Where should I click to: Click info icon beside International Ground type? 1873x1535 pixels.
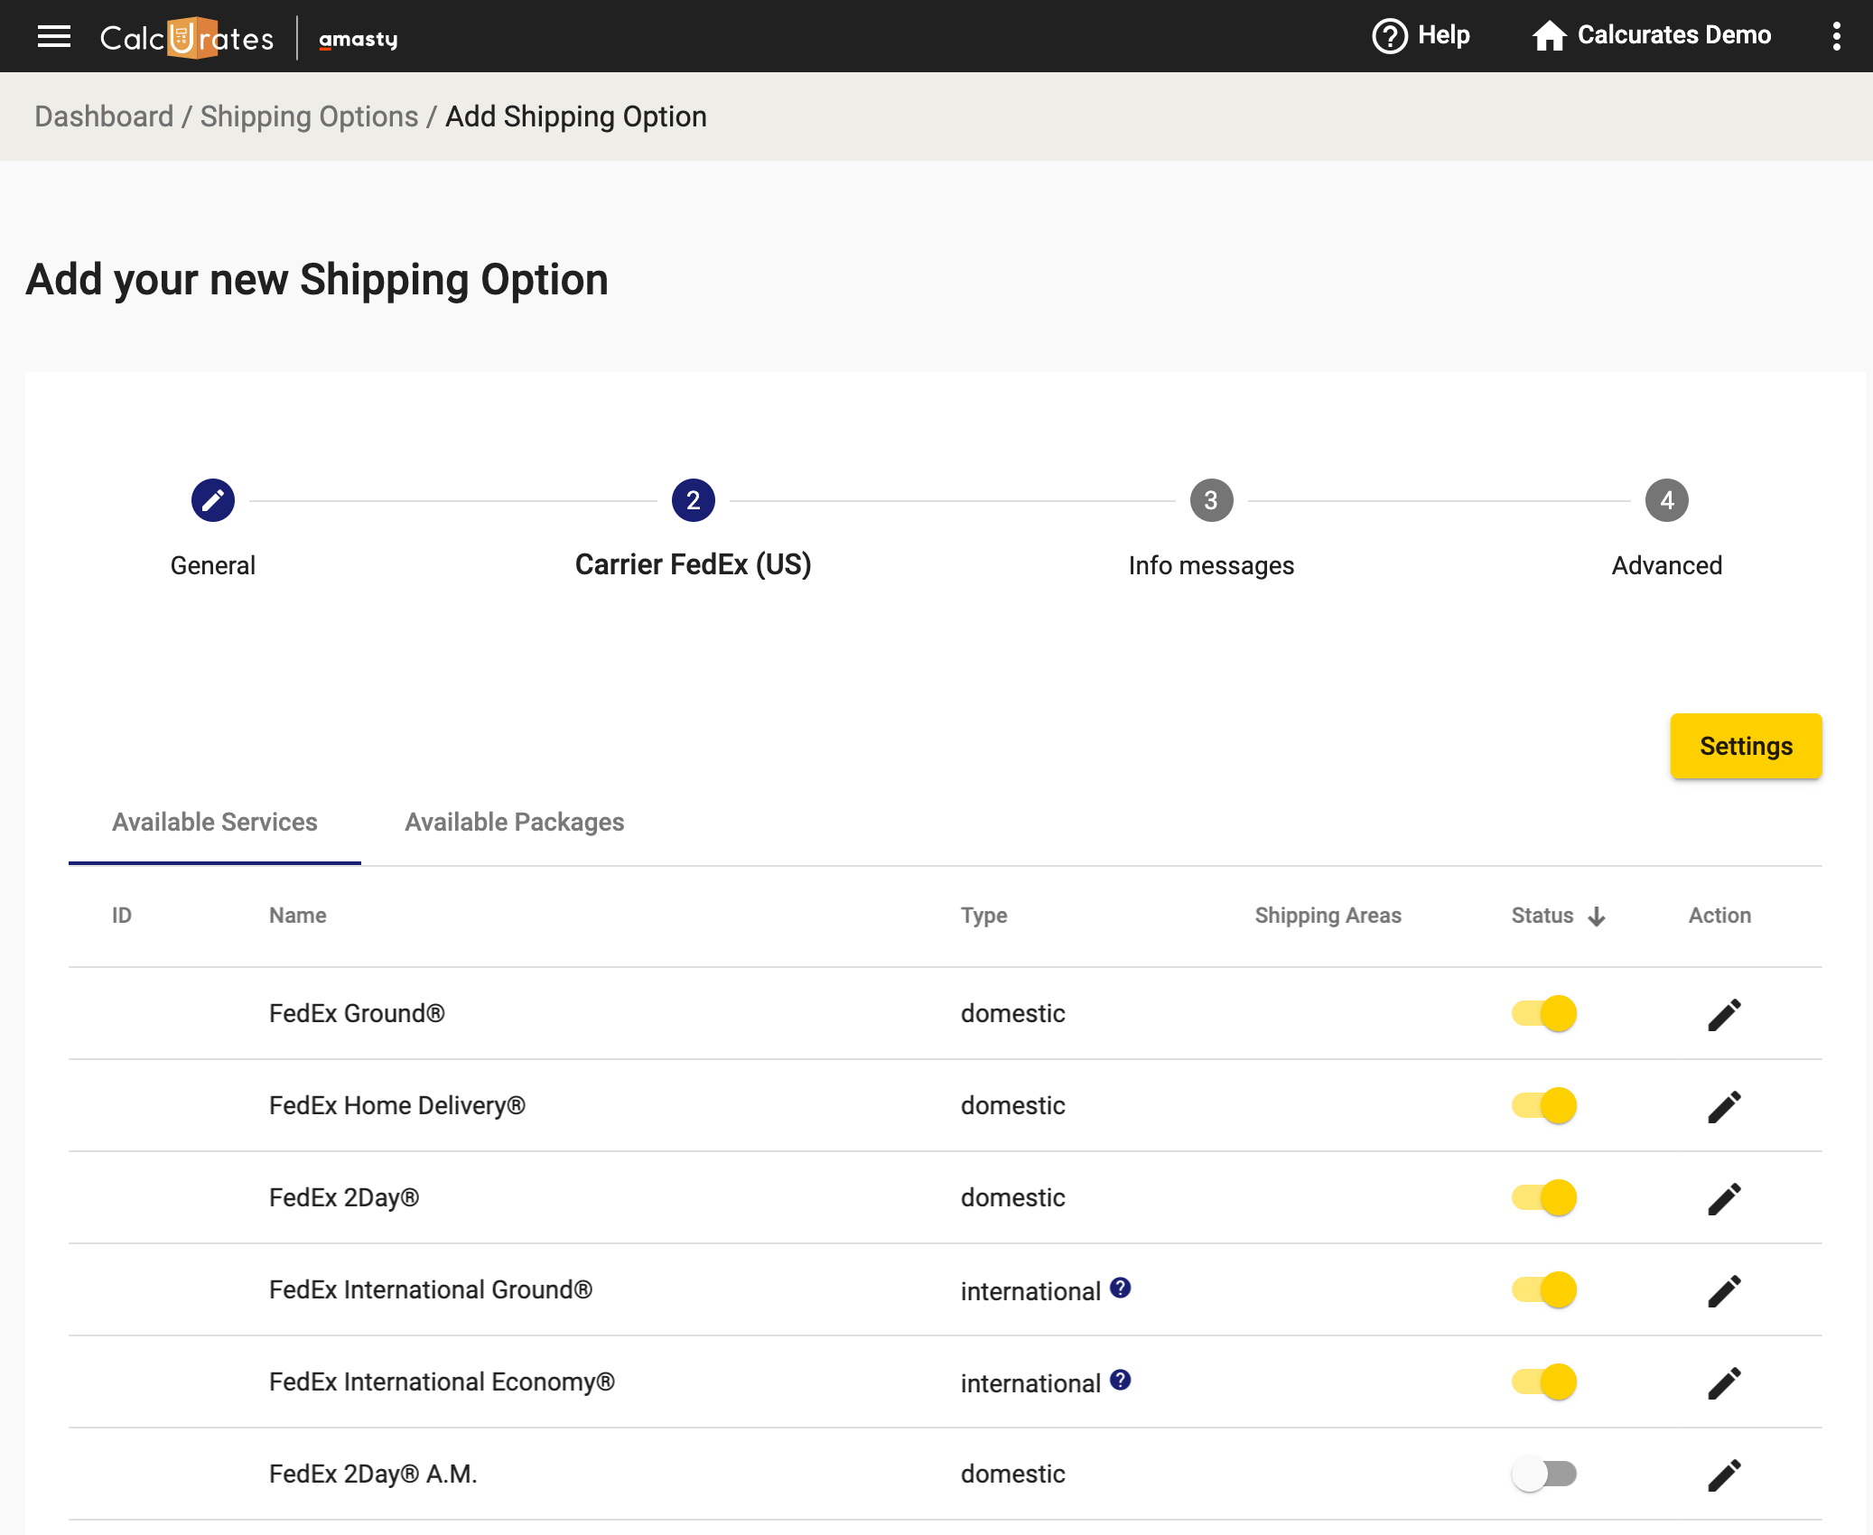[1121, 1288]
